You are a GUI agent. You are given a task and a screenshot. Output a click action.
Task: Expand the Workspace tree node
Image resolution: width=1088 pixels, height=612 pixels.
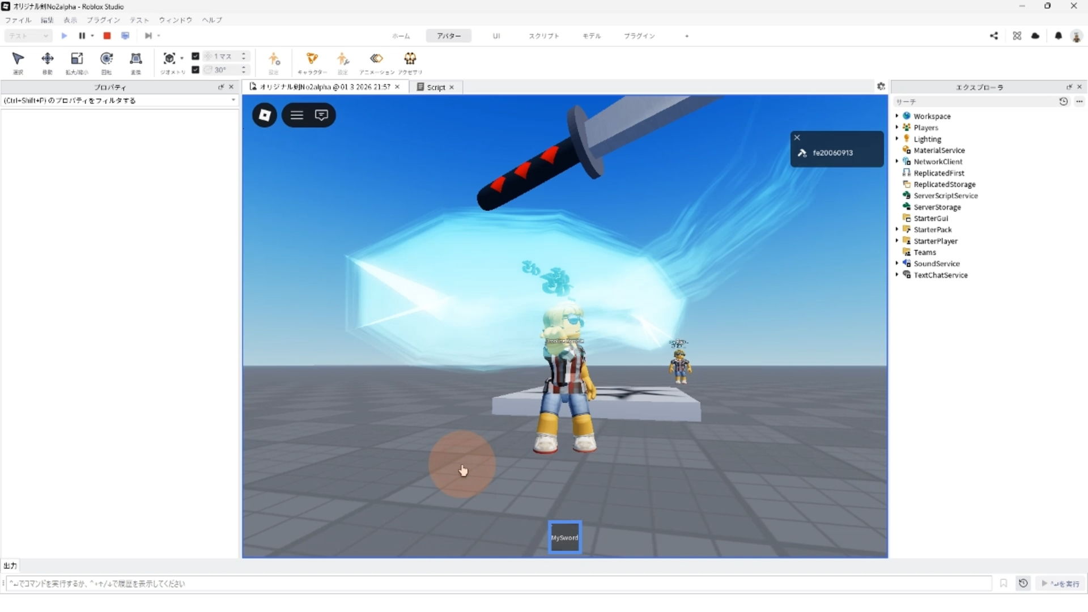click(897, 116)
